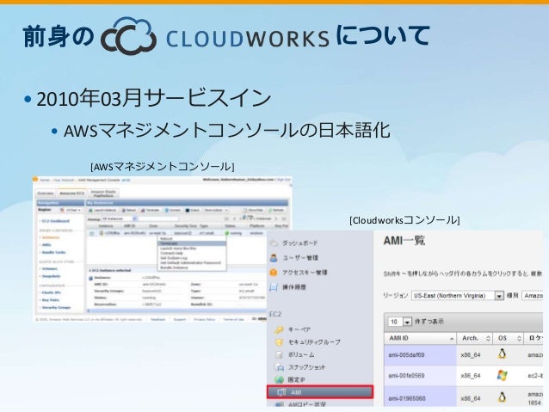Open the Instances link in AWS navigation

tap(51, 237)
